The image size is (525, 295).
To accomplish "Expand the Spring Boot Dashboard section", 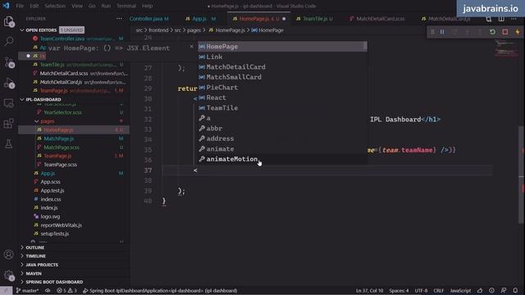I will (x=74, y=282).
